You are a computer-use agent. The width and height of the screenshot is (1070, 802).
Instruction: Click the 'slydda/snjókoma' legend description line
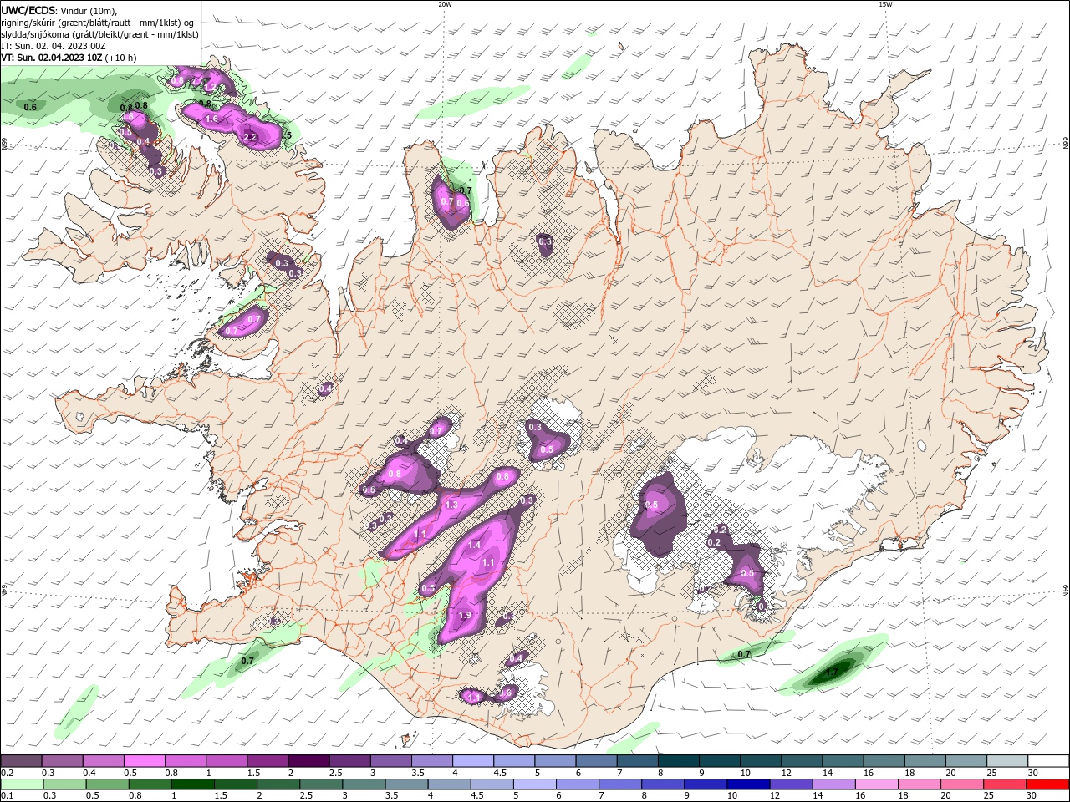[99, 34]
